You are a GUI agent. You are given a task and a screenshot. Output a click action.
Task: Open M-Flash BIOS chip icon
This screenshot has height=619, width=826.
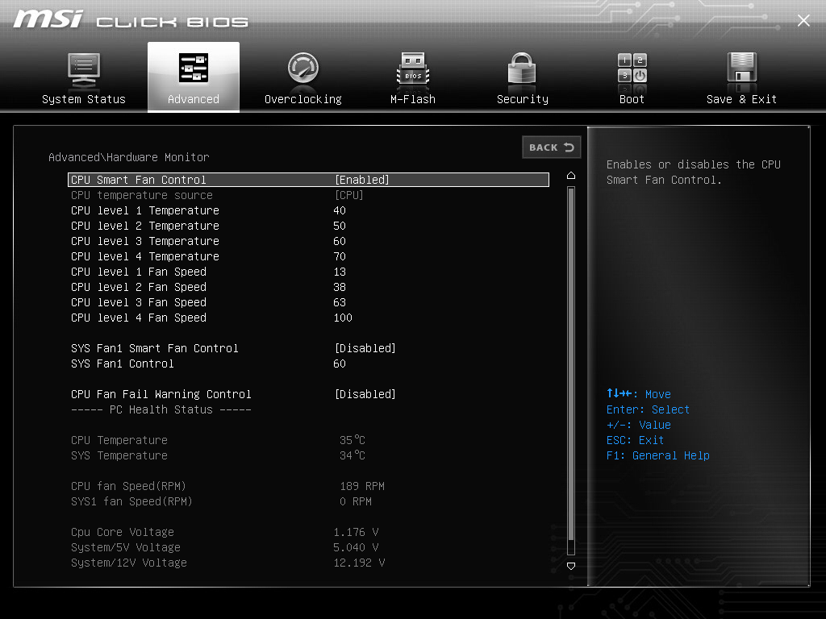click(413, 69)
